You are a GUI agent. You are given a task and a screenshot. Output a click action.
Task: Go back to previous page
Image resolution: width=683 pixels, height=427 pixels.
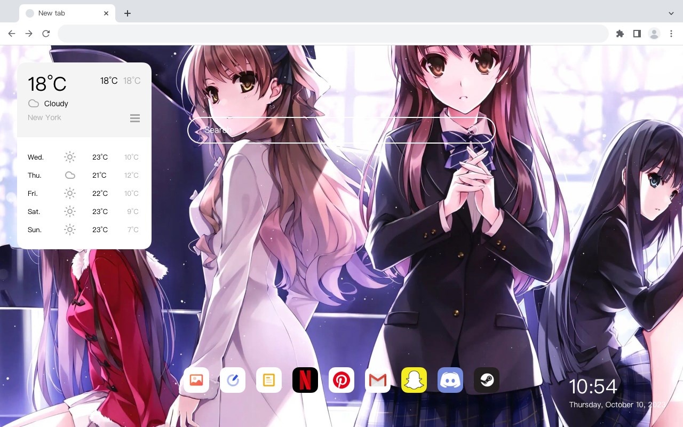tap(12, 34)
